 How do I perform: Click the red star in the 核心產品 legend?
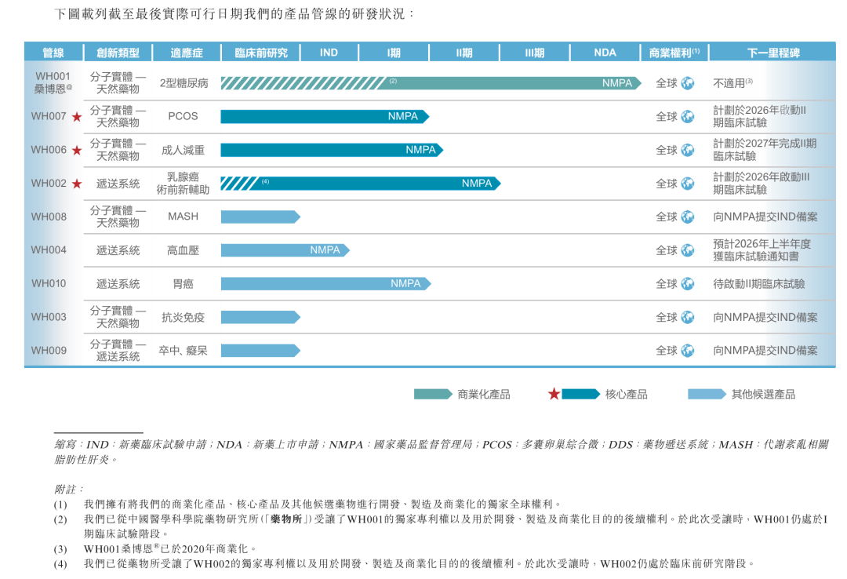[x=554, y=394]
